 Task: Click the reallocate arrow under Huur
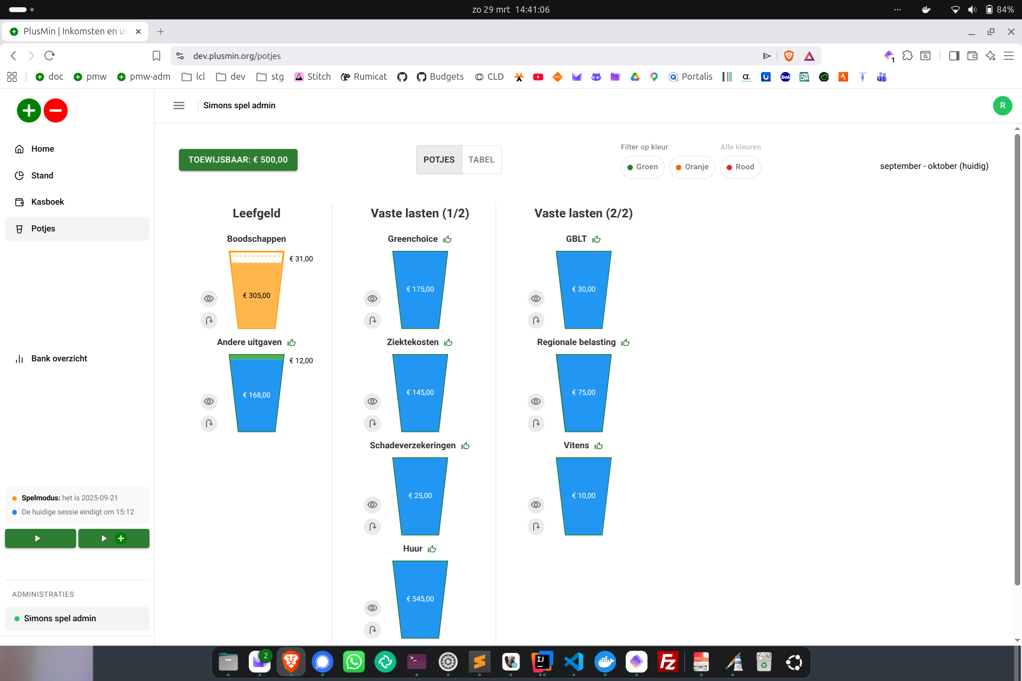click(372, 630)
